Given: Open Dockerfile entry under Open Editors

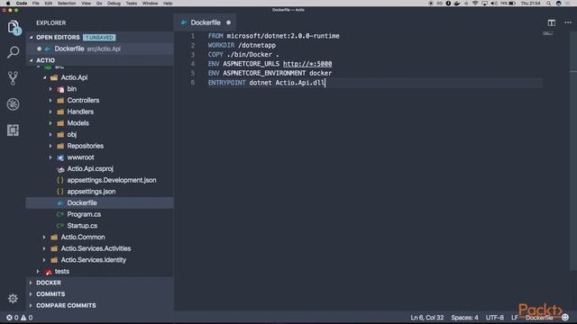Looking at the screenshot, I should tap(99, 49).
